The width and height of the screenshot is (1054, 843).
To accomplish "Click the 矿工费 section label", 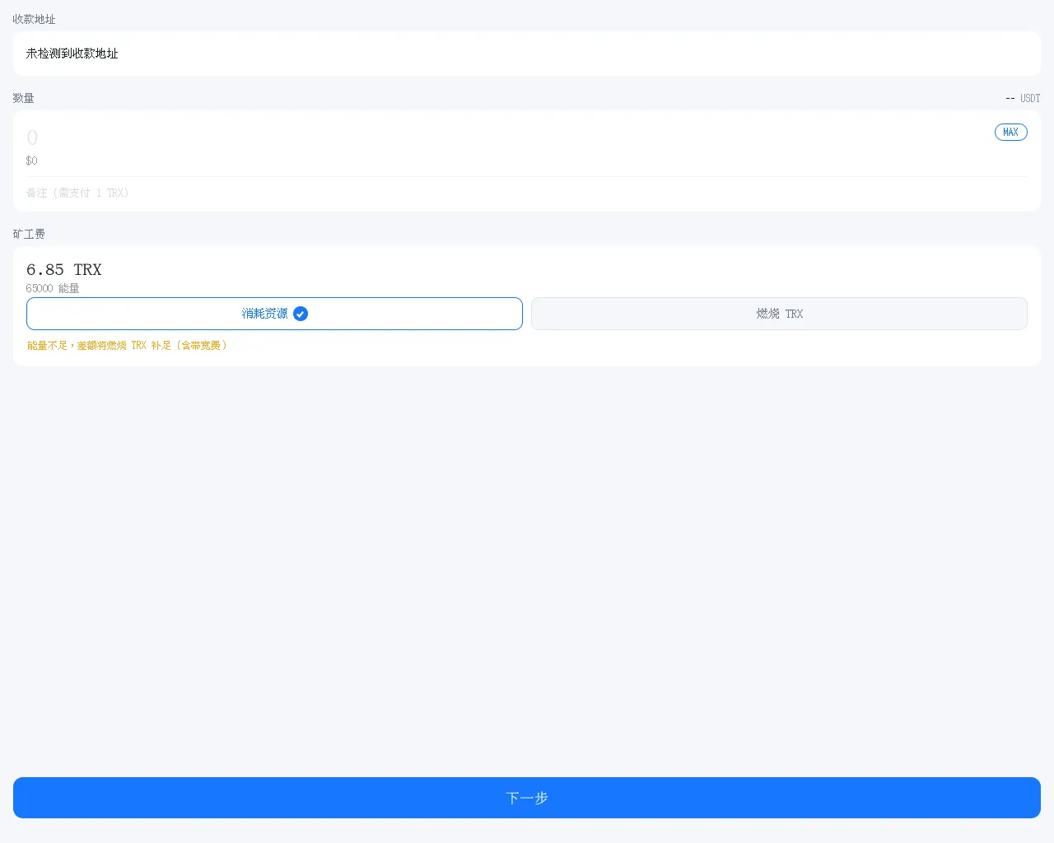I will coord(29,234).
